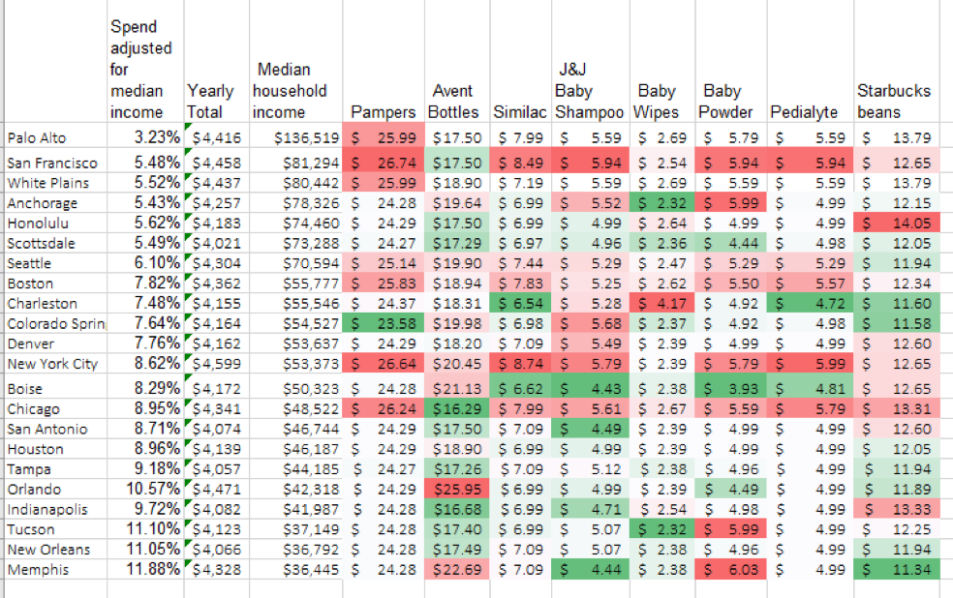
Task: Select the 'Baby Wipes' column header
Action: (x=662, y=61)
